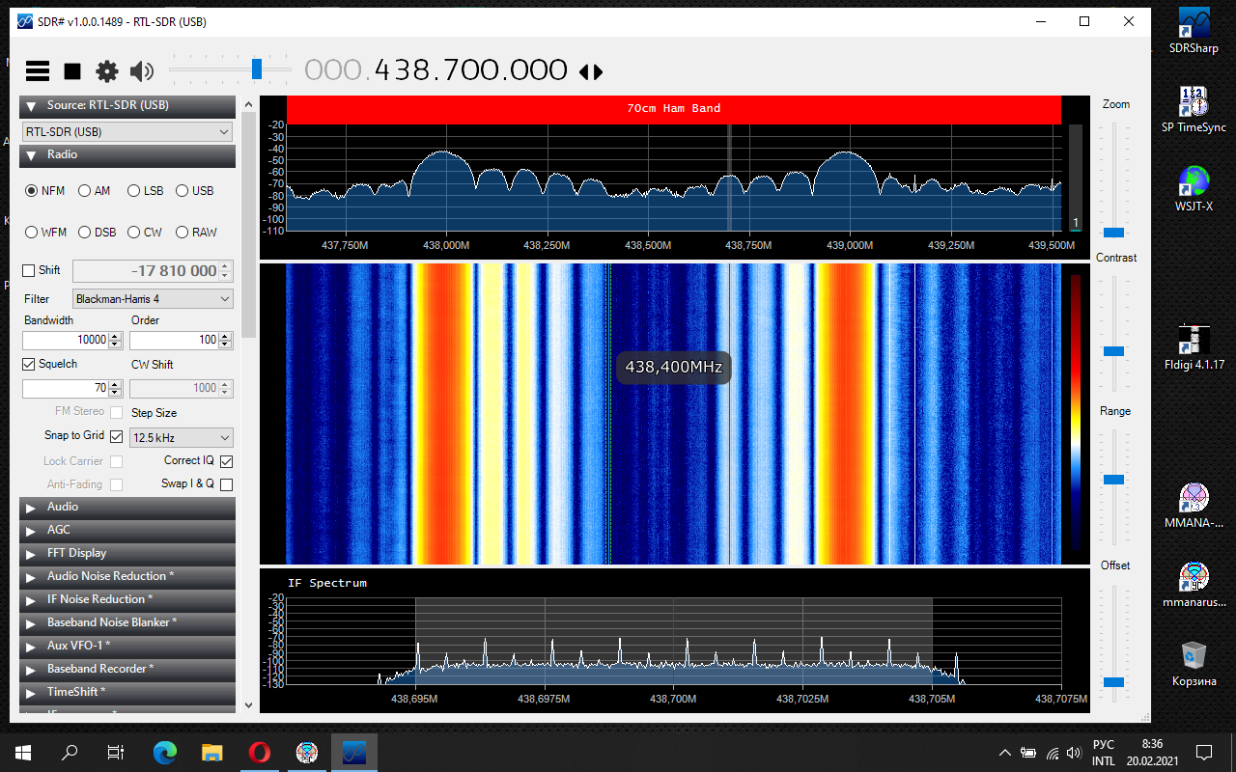Click the frequency tuning arrows icon

pyautogui.click(x=590, y=71)
